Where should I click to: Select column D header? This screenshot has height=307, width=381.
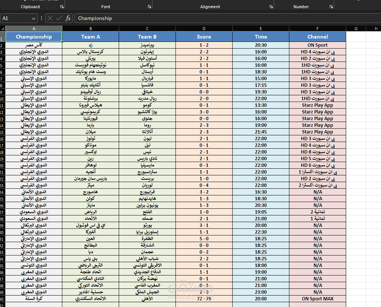pyautogui.click(x=204, y=29)
